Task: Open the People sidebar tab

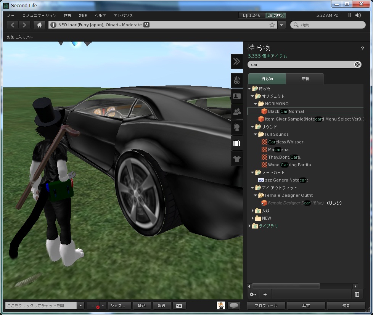Action: click(237, 112)
